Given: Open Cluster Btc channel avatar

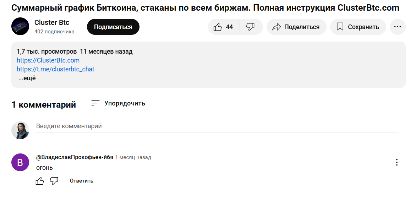Looking at the screenshot, I should point(20,26).
